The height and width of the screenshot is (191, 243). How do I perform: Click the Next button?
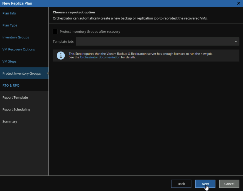point(205,184)
